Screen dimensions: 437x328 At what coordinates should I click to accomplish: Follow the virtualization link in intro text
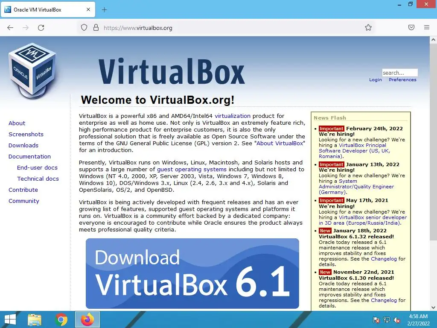click(233, 116)
